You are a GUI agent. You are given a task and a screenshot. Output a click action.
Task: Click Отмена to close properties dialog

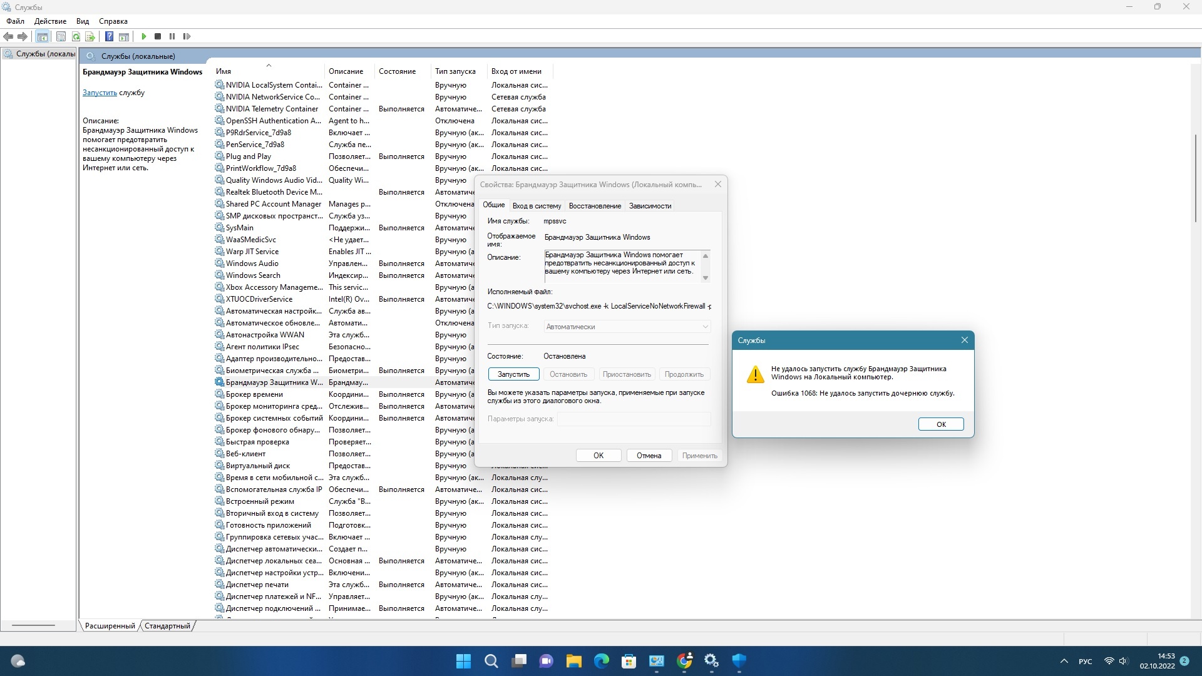647,455
